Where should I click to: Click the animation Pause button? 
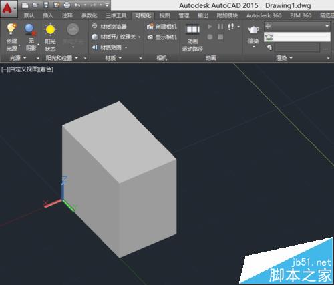(220, 27)
